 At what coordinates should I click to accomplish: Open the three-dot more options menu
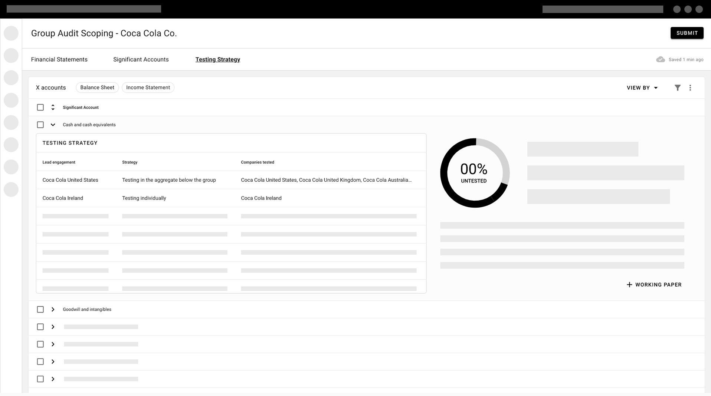click(690, 88)
